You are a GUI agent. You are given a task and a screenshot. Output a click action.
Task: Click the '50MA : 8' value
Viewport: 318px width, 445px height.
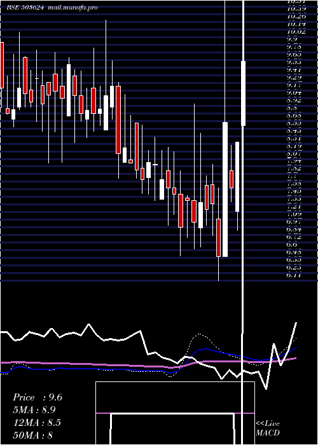[x=33, y=435]
